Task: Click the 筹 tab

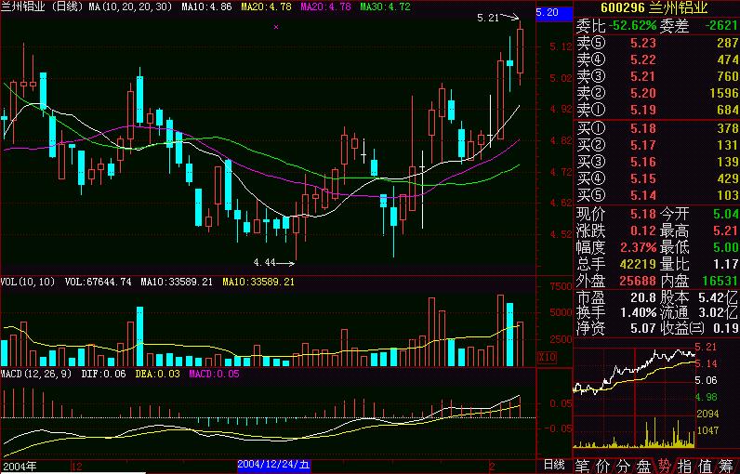Action: [727, 465]
